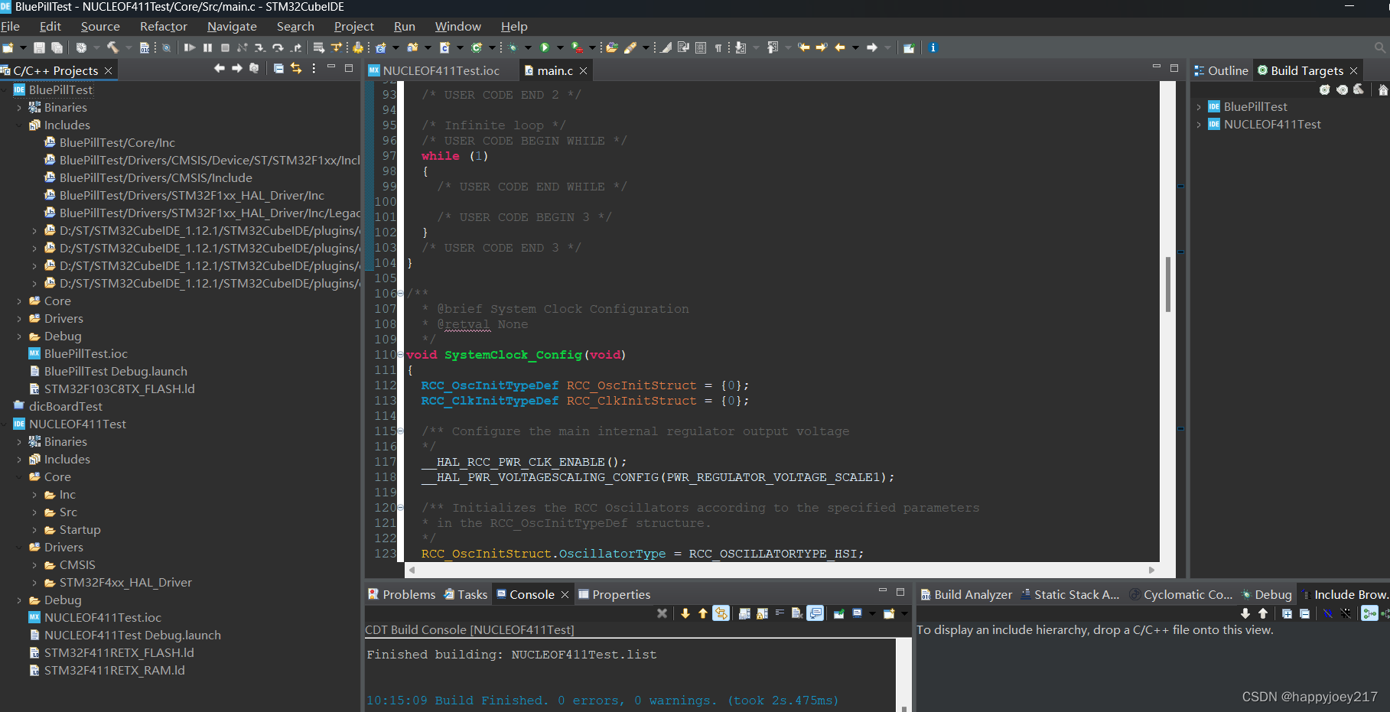Open the Project menu
This screenshot has height=712, width=1390.
point(353,26)
